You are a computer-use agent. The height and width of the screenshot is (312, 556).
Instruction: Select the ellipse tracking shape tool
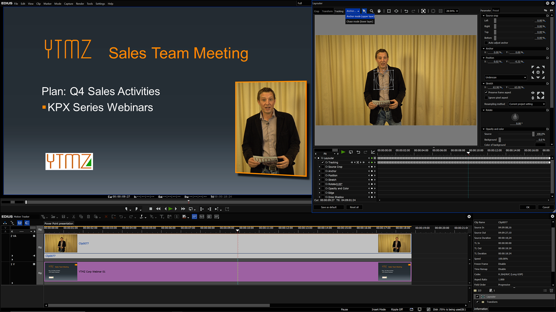tap(396, 11)
